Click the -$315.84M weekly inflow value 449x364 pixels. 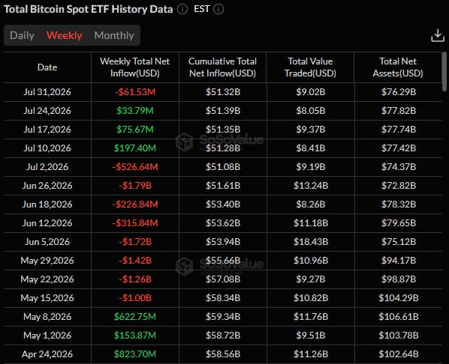coord(135,223)
